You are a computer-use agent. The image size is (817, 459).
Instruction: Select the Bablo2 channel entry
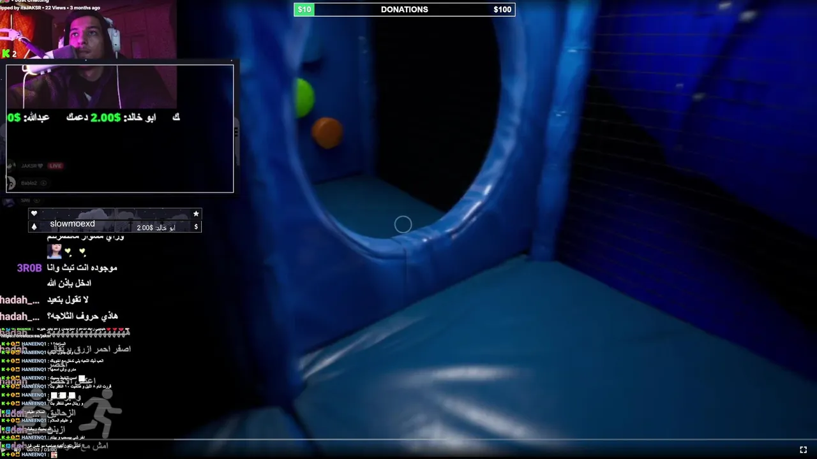[29, 183]
